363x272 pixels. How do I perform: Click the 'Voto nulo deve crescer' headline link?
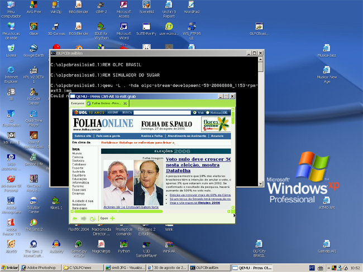(198, 162)
